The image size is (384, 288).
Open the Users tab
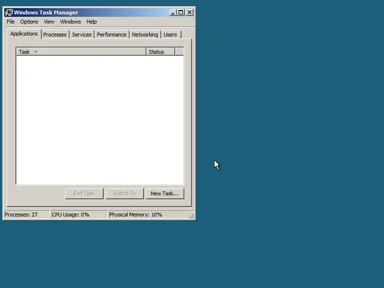click(x=170, y=35)
